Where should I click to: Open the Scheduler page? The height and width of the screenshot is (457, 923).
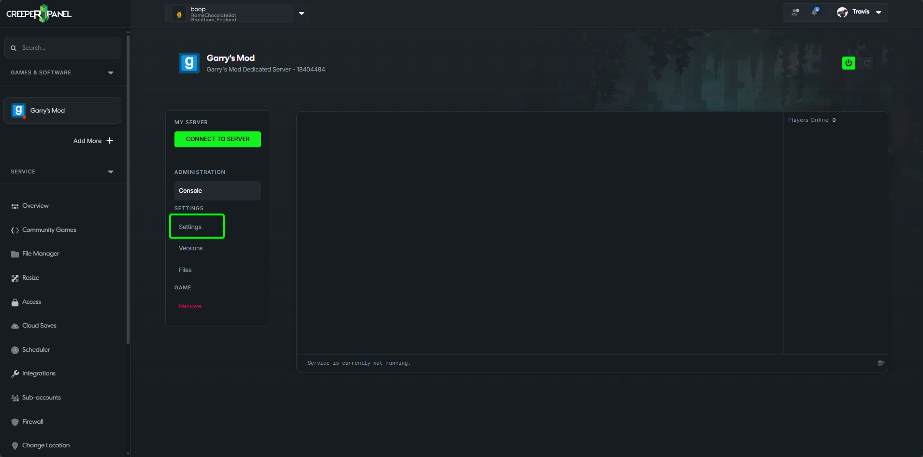tap(36, 350)
